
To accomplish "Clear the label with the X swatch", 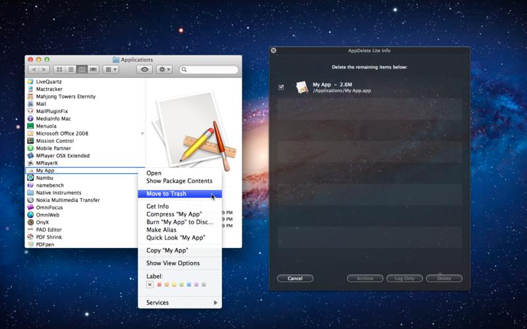I will 150,285.
